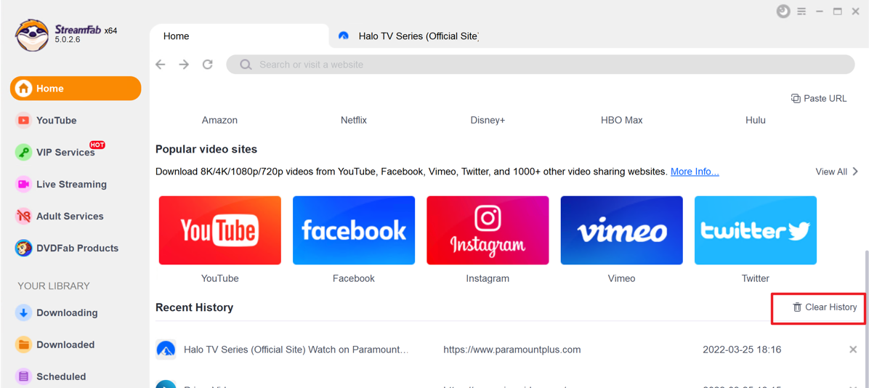The height and width of the screenshot is (388, 869).
Task: Follow the More Info... link
Action: 695,171
